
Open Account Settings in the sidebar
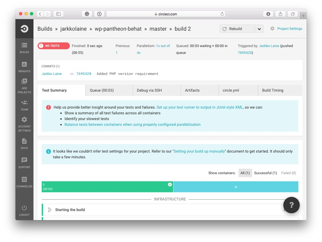tap(24, 124)
